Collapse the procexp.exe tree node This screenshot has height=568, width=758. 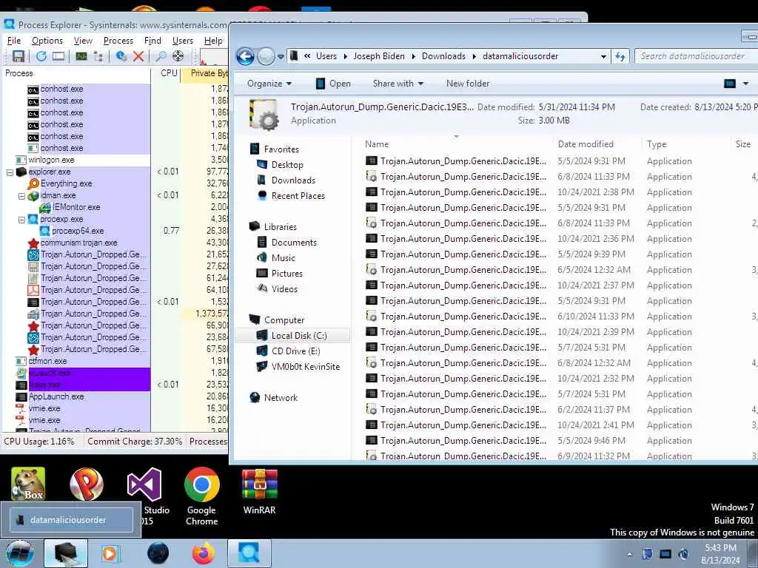pyautogui.click(x=21, y=219)
